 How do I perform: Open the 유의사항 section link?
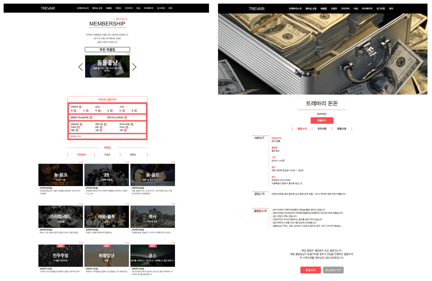[x=322, y=129]
